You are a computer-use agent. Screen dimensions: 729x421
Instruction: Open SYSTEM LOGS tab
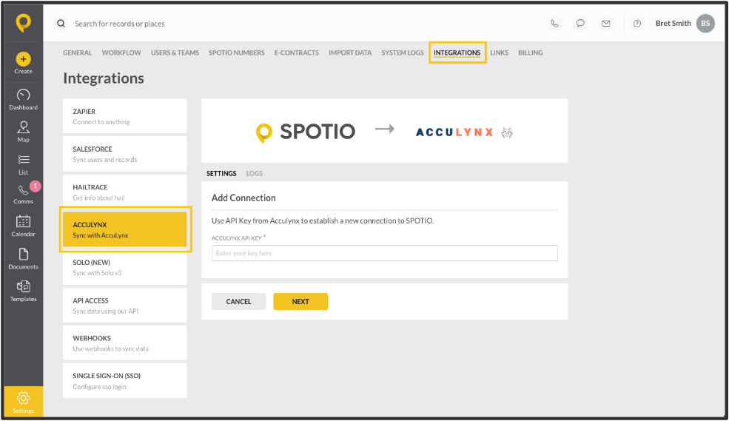click(x=403, y=53)
